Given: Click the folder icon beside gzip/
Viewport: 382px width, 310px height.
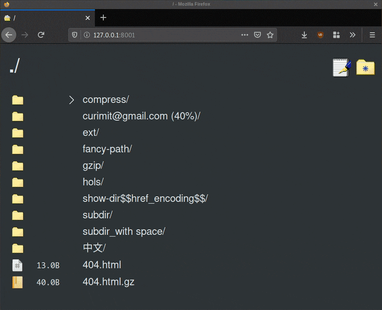Looking at the screenshot, I should (x=18, y=166).
